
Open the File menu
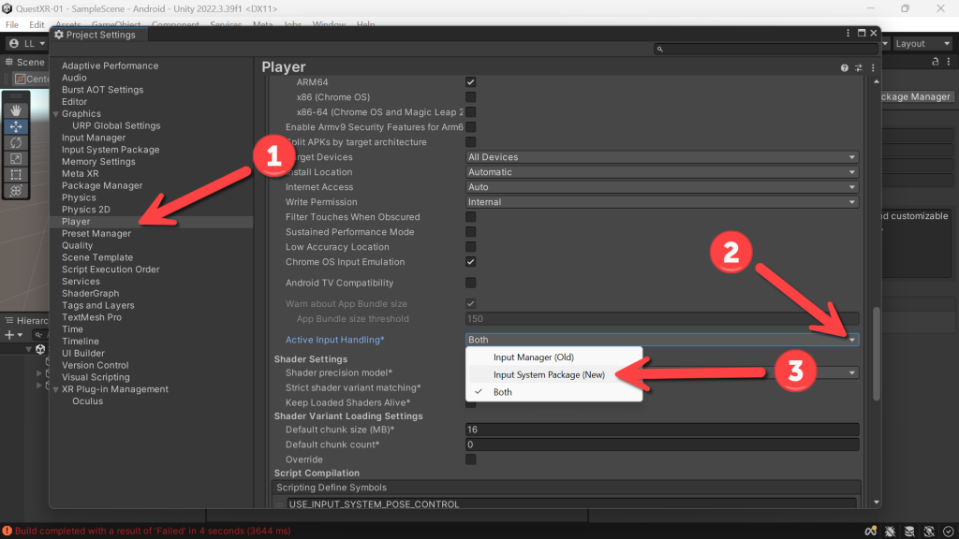(11, 25)
